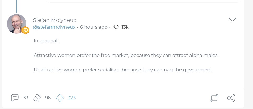Click the echo megaphone icon

point(37,98)
